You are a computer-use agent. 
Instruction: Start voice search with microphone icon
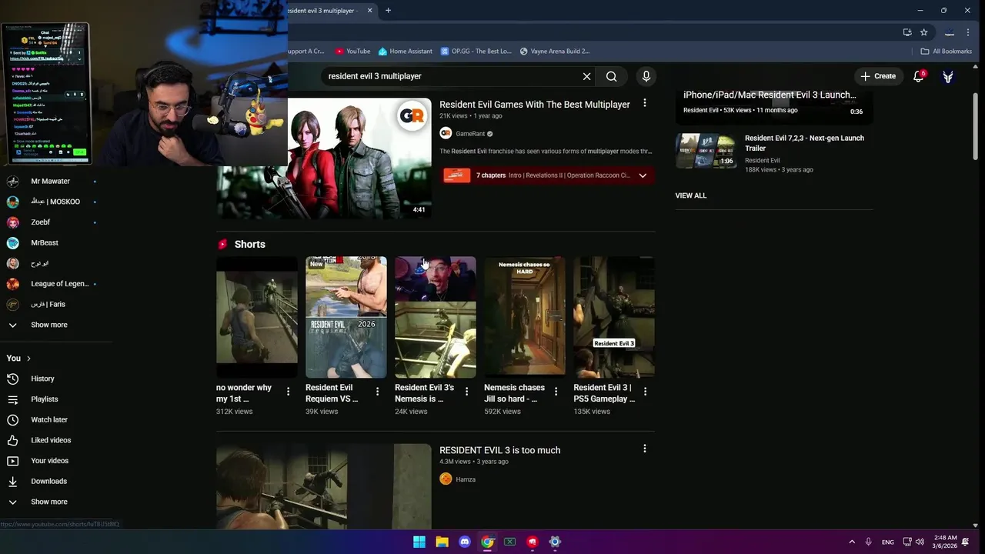coord(646,76)
